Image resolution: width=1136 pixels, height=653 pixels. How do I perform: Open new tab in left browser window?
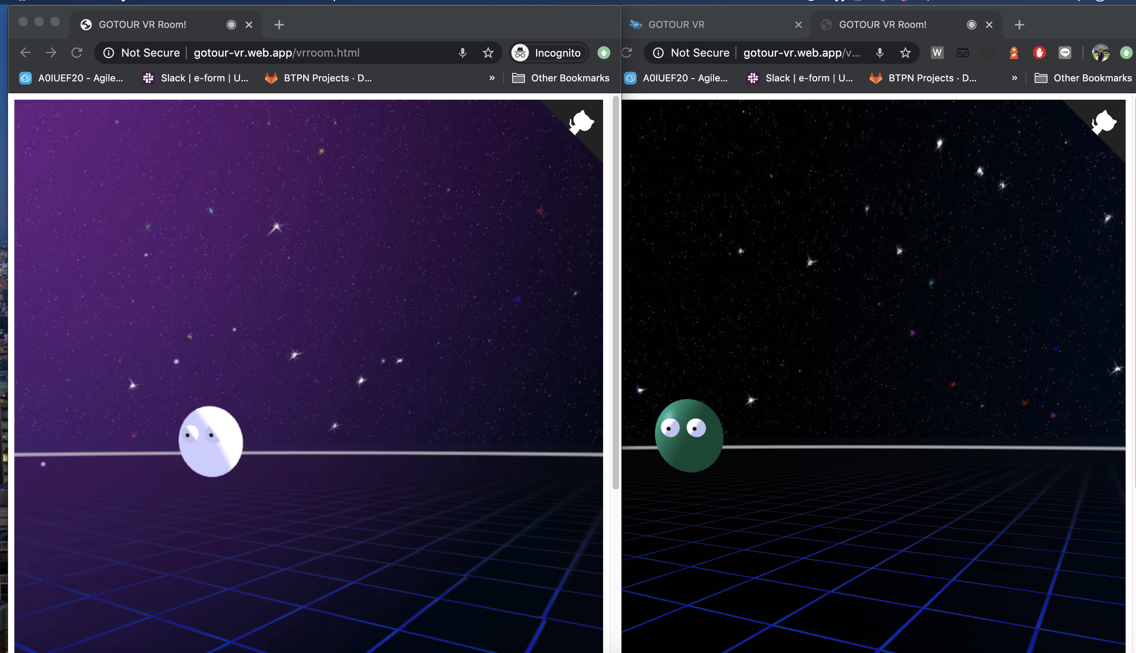279,25
